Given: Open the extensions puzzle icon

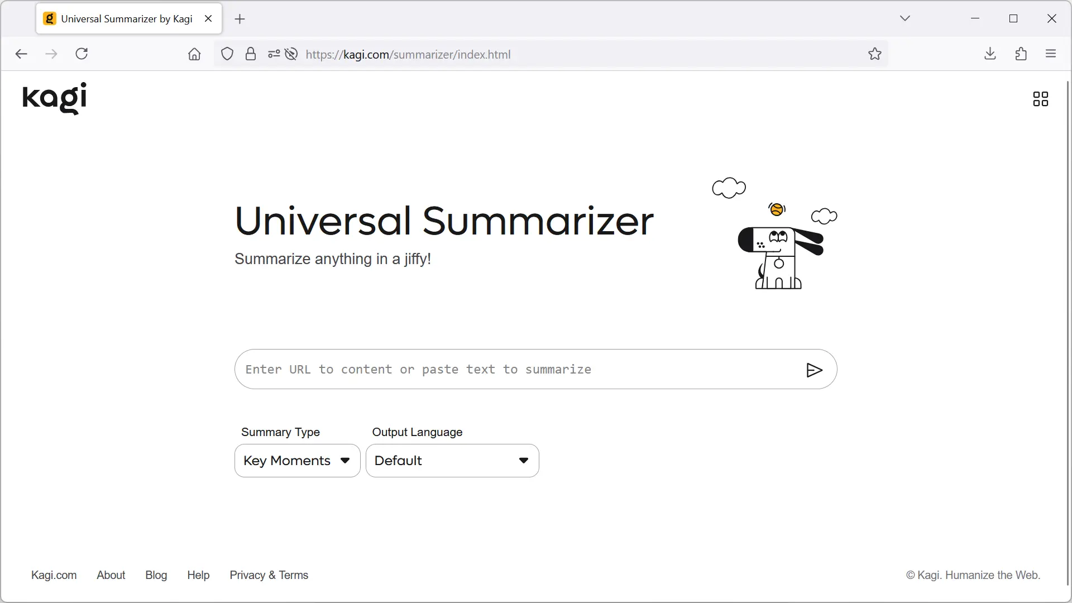Looking at the screenshot, I should tap(1021, 54).
